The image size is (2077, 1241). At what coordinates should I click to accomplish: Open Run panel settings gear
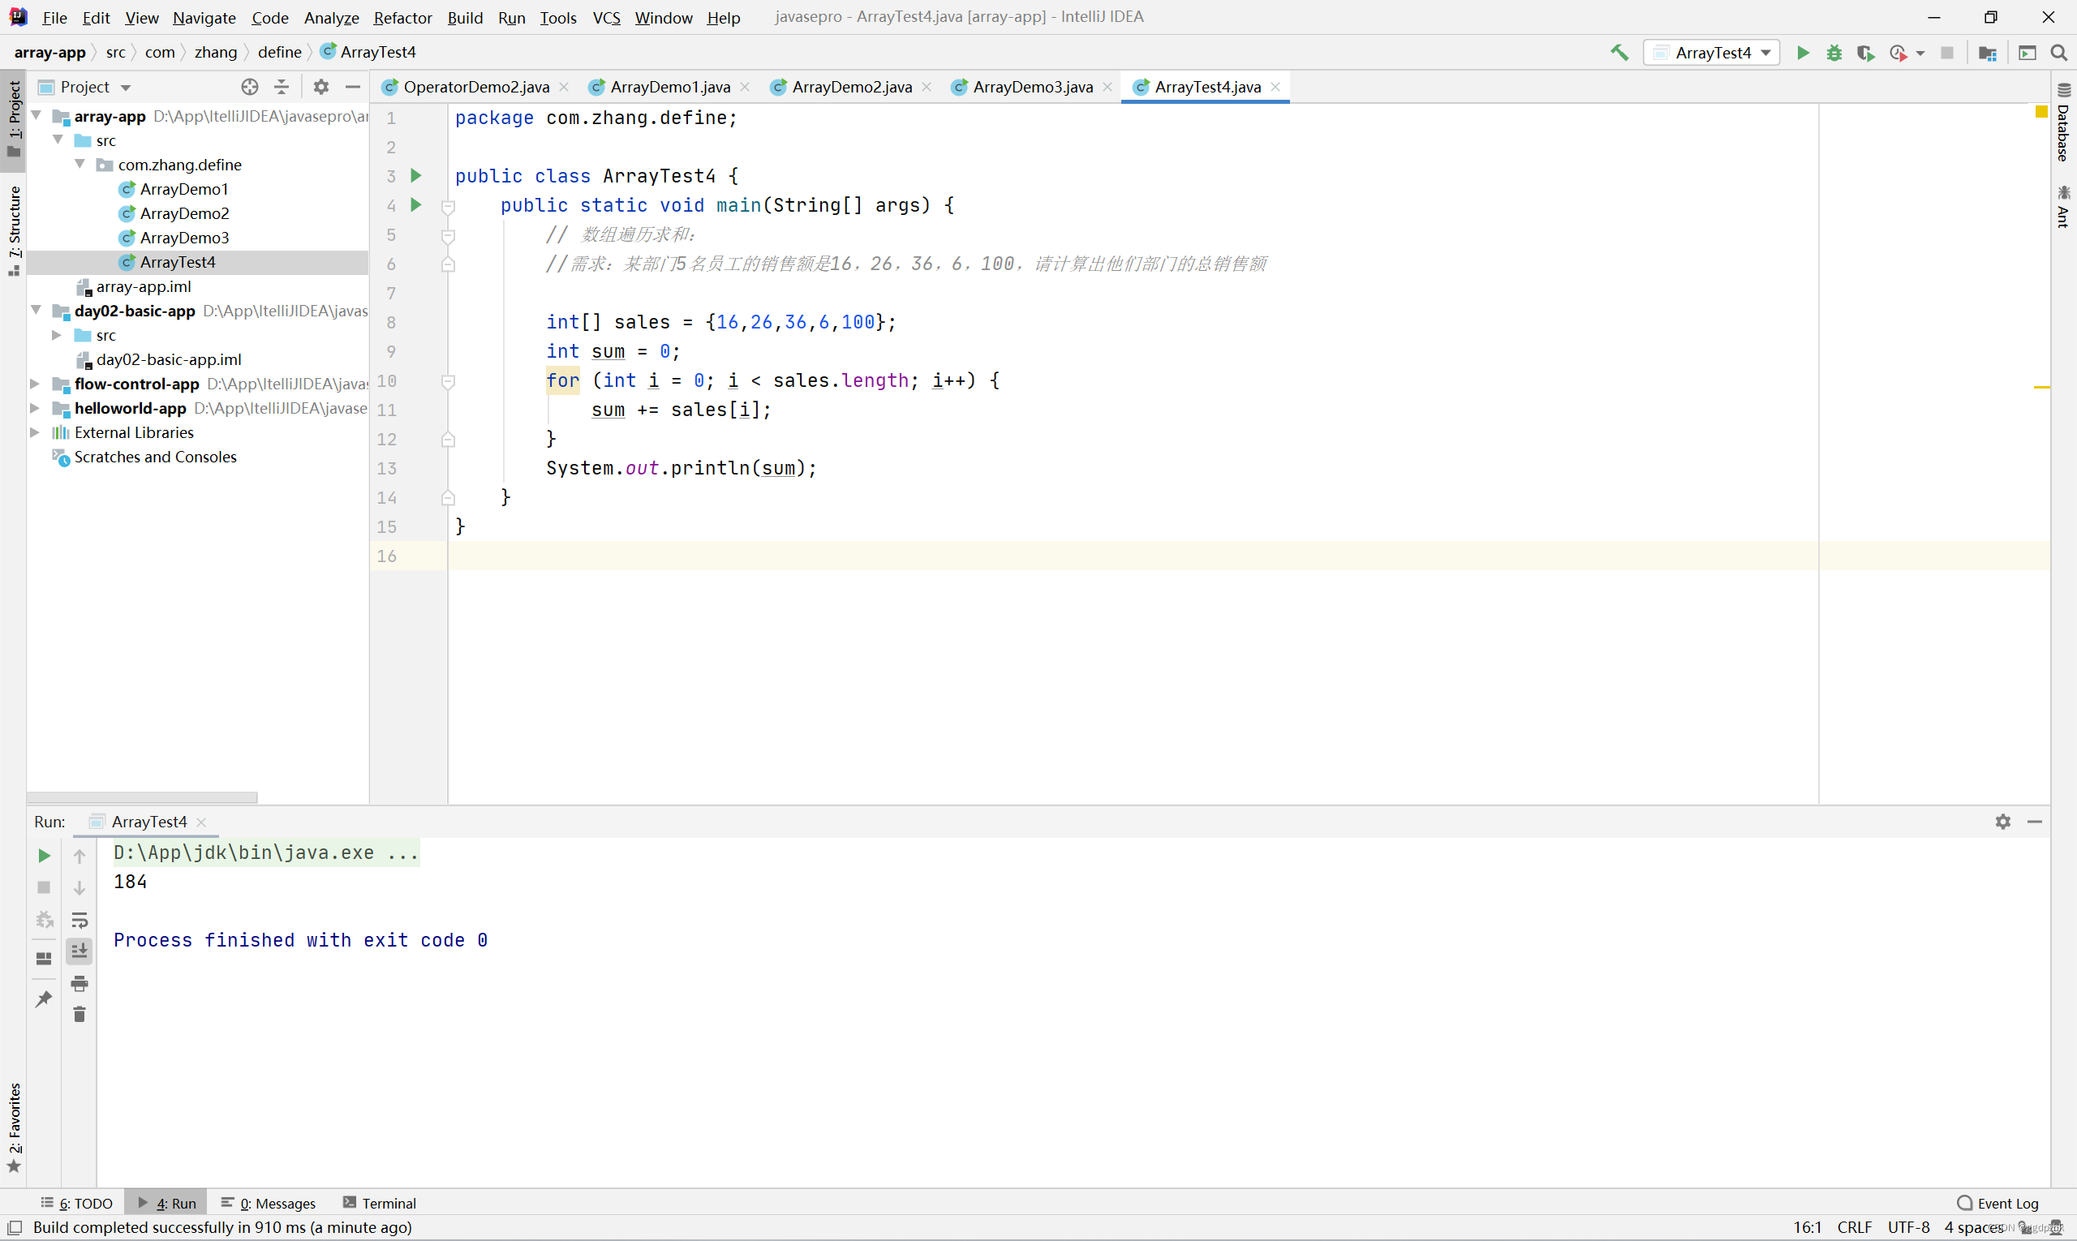(2002, 822)
